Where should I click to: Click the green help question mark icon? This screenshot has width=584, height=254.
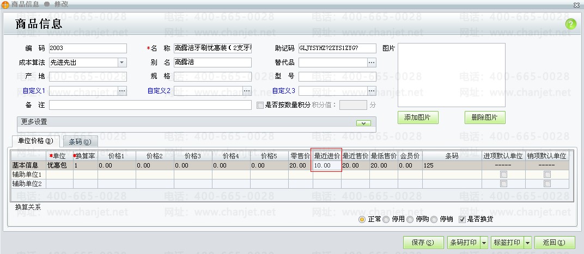[570, 24]
